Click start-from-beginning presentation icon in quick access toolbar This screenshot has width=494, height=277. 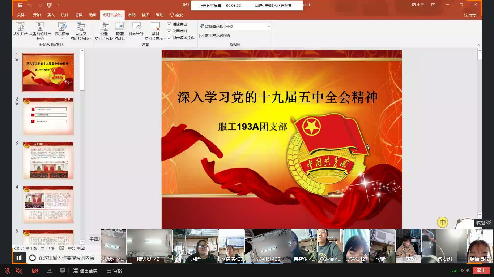49,5
